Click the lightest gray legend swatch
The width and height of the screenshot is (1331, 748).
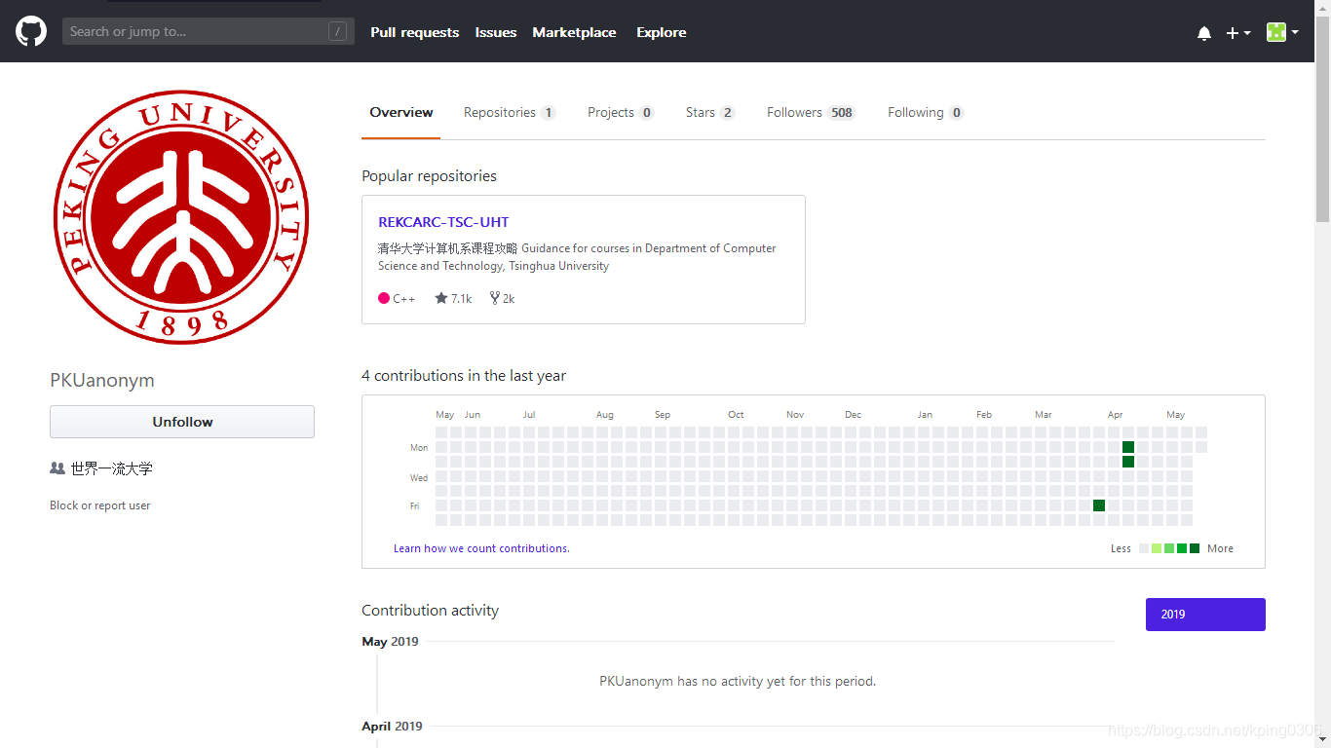click(x=1144, y=548)
